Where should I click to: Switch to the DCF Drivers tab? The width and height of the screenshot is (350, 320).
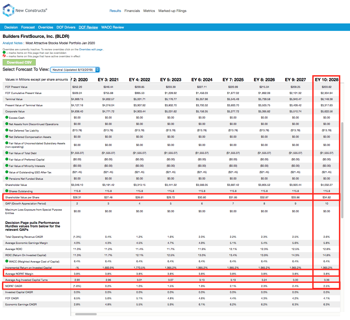[x=66, y=27]
